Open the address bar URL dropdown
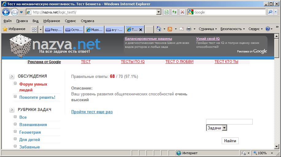 click(x=159, y=12)
